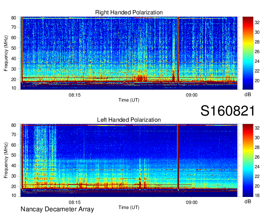
Task: Click the 'Nancay Decameter Array' caption
Action: coord(57,209)
